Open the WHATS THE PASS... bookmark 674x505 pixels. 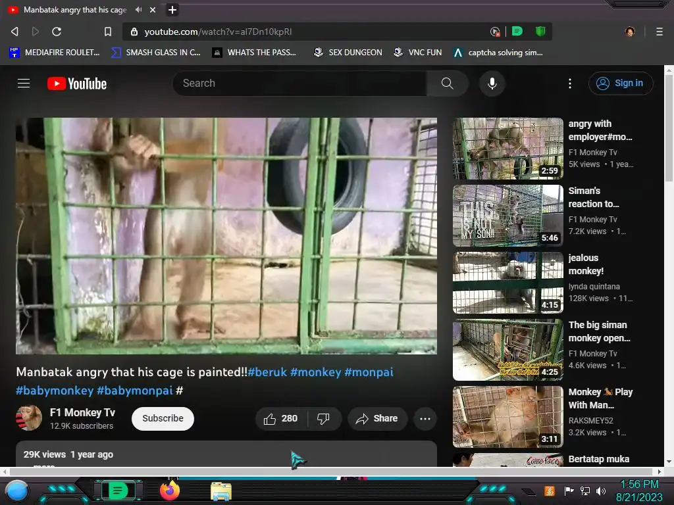(x=254, y=53)
